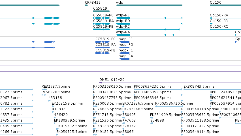Select EK019432.5prime

coord(72,126)
